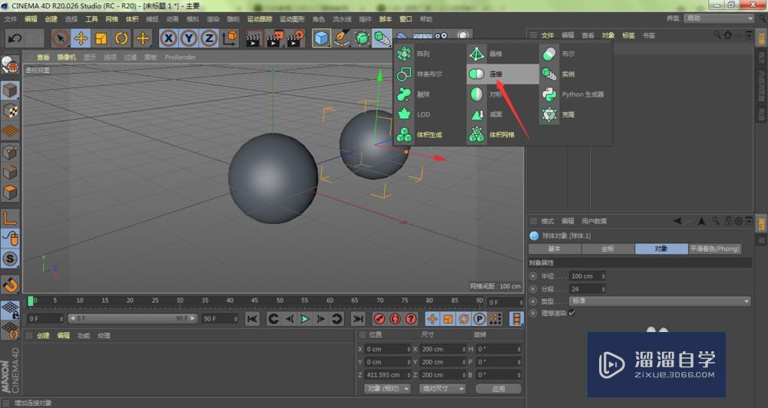Choose 体积网格 (Volume Mesher)

(502, 134)
